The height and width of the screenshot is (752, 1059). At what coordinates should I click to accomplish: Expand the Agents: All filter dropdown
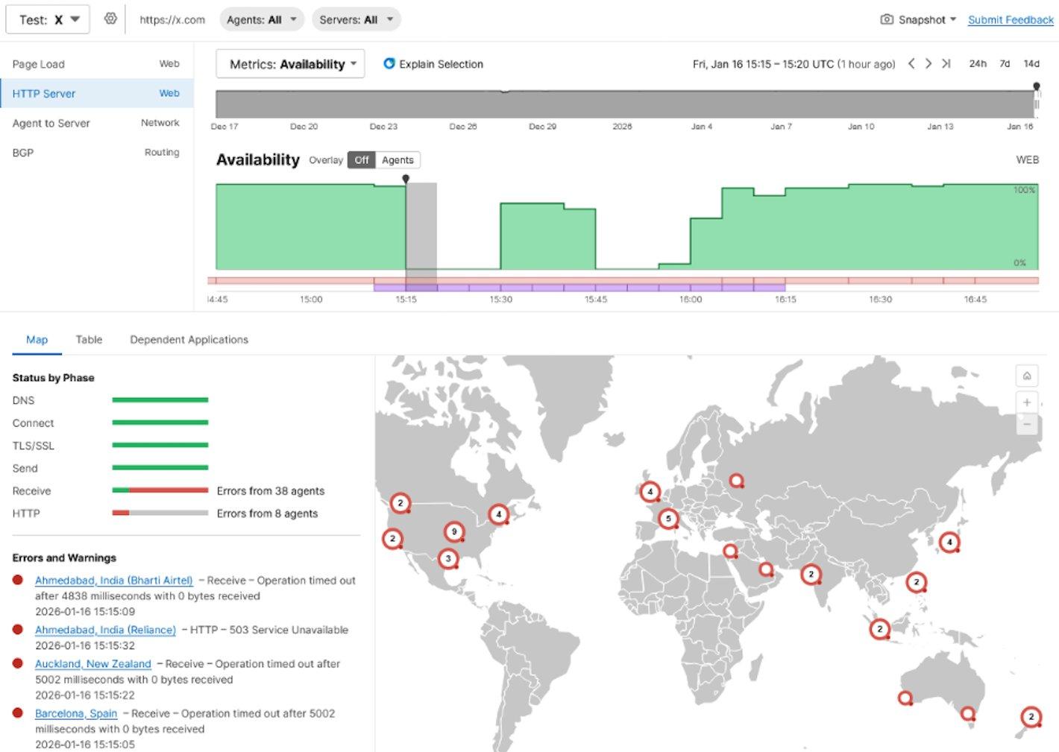[261, 19]
